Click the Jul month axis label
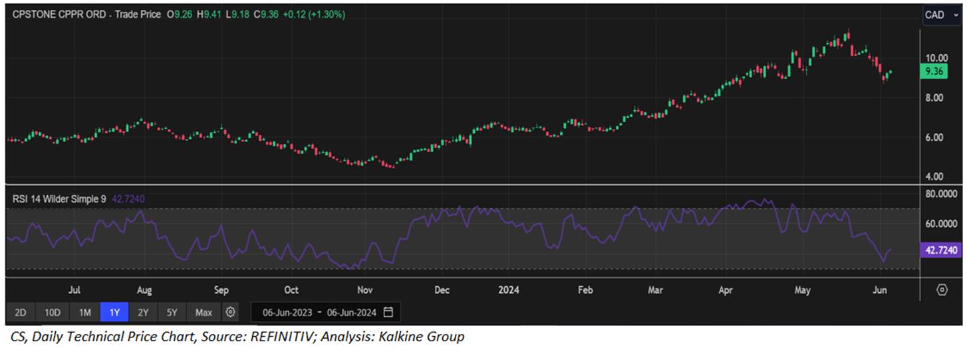The height and width of the screenshot is (348, 967). point(74,290)
